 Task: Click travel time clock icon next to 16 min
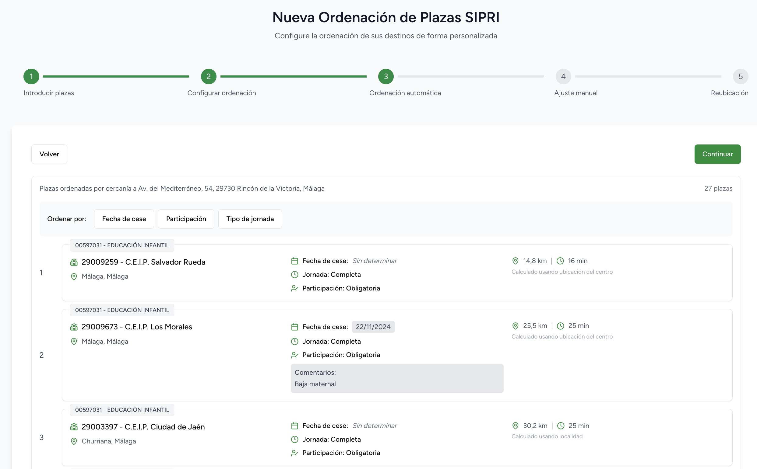pyautogui.click(x=560, y=261)
